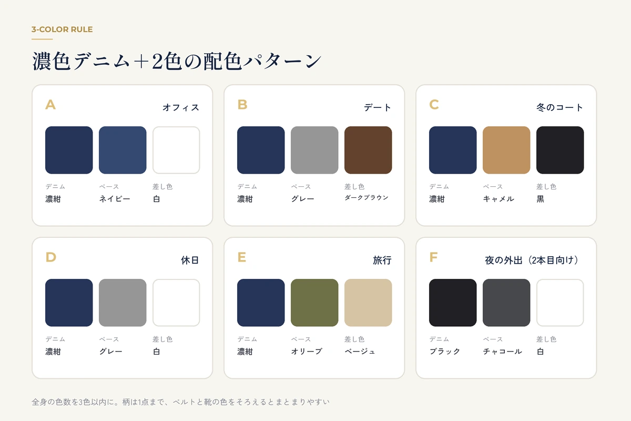Click the 3-COLOR RULE label
This screenshot has width=631, height=421.
point(62,29)
